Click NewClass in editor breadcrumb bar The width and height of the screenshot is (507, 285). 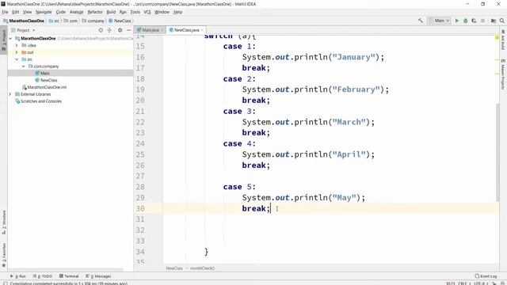tap(174, 268)
